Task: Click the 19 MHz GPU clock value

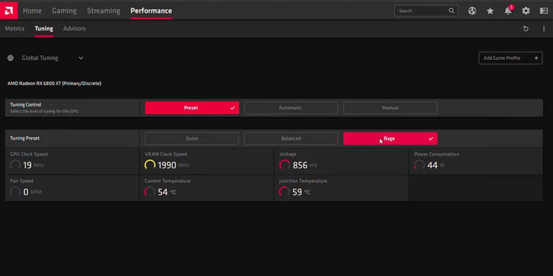Action: 33,165
